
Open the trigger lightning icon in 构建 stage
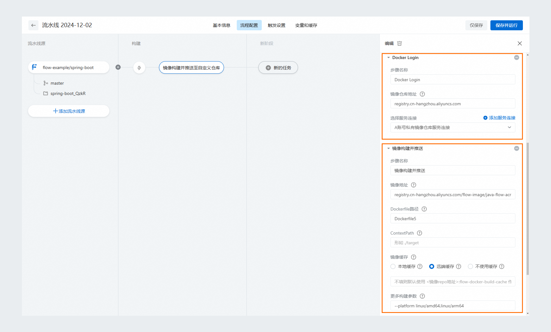[x=139, y=67]
